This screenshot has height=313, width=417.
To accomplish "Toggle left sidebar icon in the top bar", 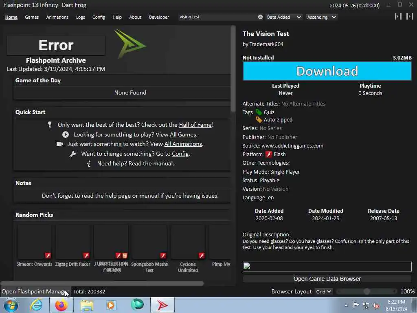I will 398,16.
